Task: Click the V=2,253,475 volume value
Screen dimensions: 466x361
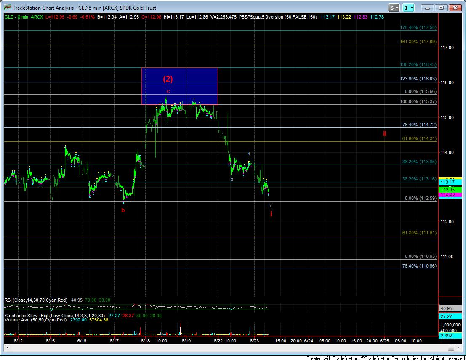Action: [x=224, y=17]
